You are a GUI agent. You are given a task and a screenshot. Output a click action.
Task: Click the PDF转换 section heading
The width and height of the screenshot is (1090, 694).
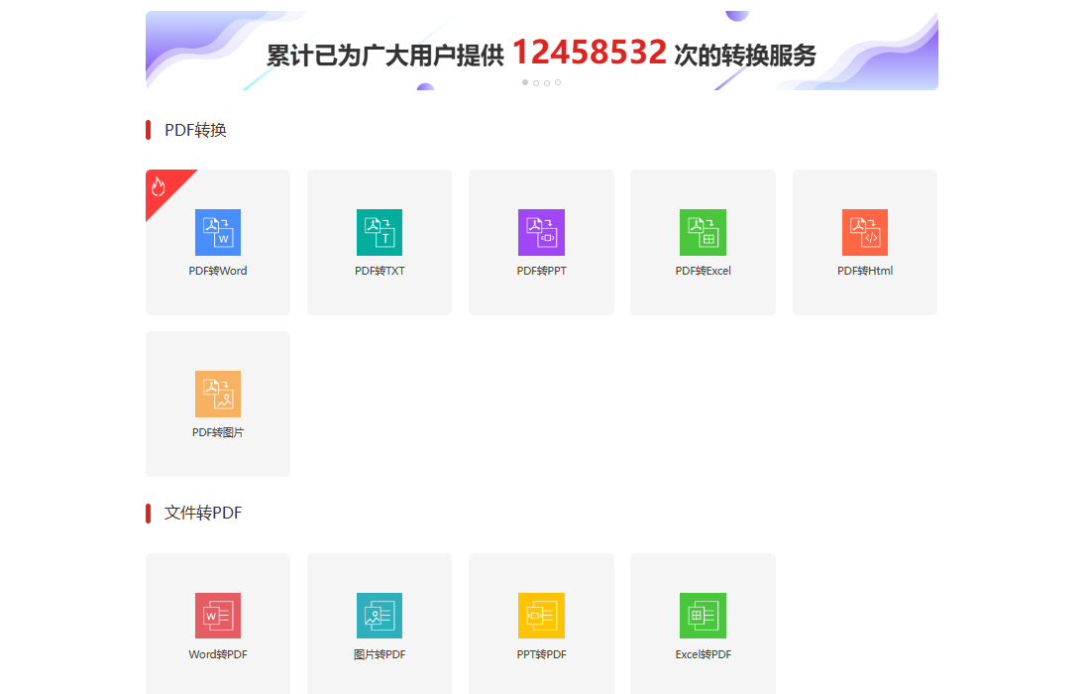tap(195, 130)
